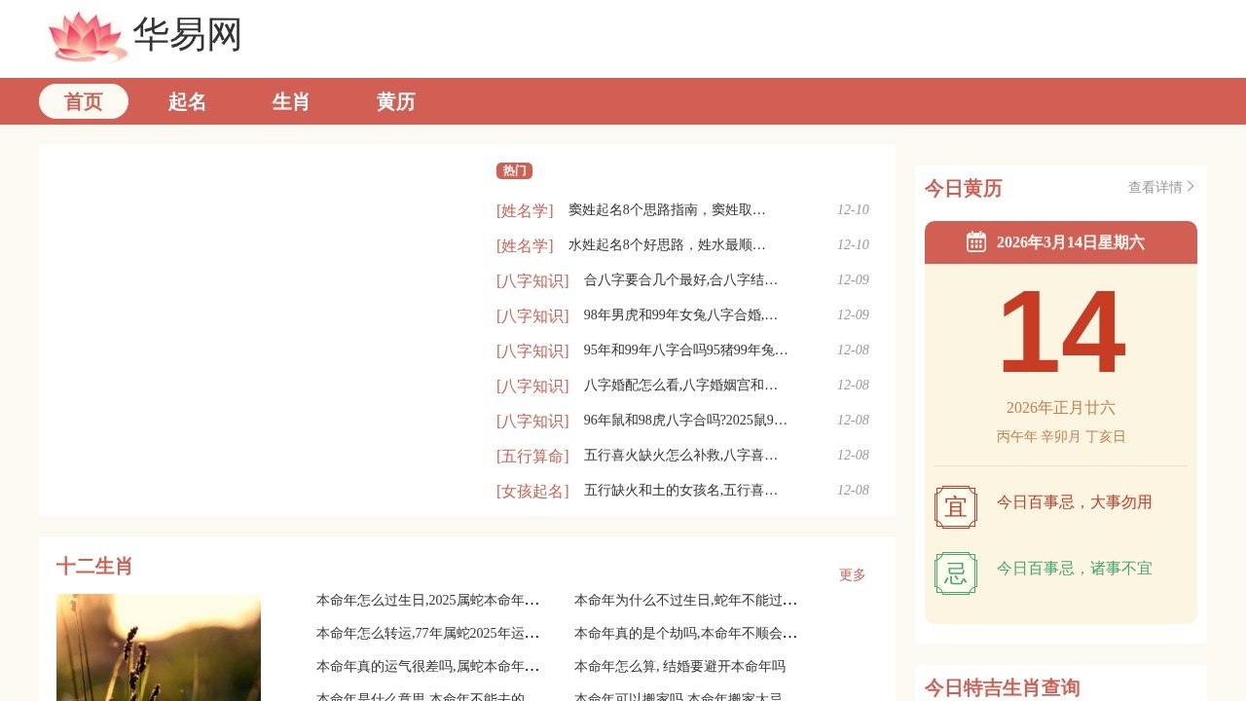
Task: Click the lunar date 2026年正月廿六
Action: (x=1060, y=408)
